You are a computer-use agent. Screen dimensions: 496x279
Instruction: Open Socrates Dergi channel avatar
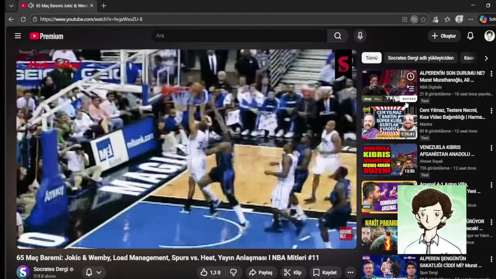23,272
